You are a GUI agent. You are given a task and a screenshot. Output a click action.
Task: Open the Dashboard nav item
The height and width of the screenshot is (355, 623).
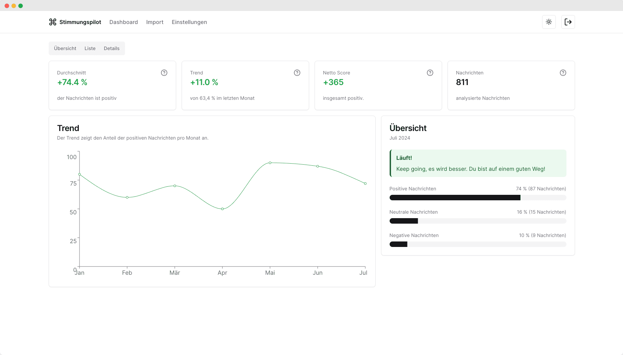[123, 22]
